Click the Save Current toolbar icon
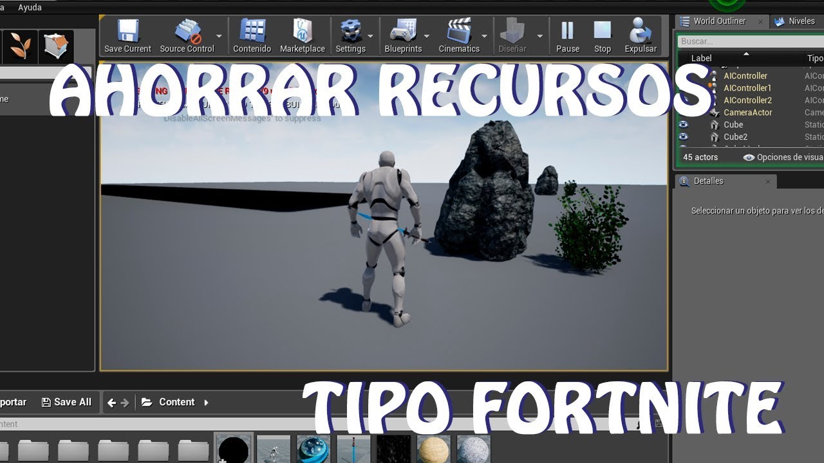The image size is (824, 463). coord(127,31)
